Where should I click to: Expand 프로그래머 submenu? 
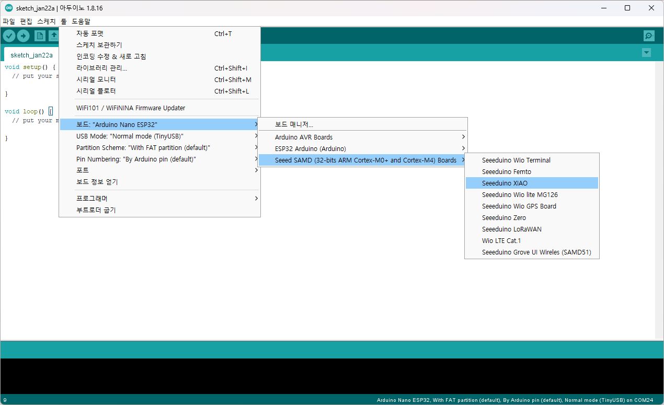tap(159, 199)
